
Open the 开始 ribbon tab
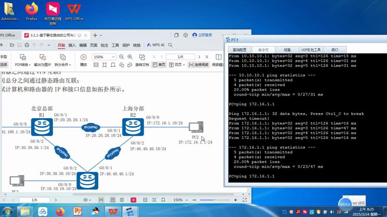click(61, 45)
